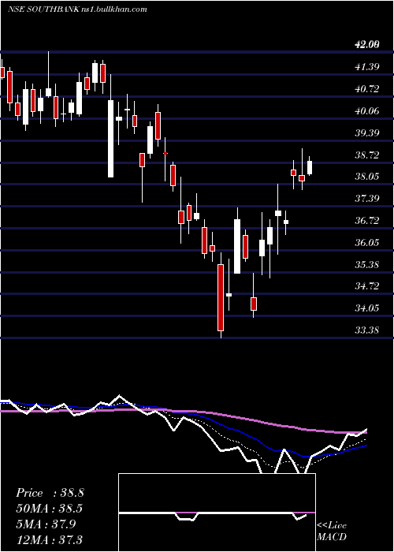The width and height of the screenshot is (394, 552).
Task: Click the 35.38 price axis label
Action: 366,264
